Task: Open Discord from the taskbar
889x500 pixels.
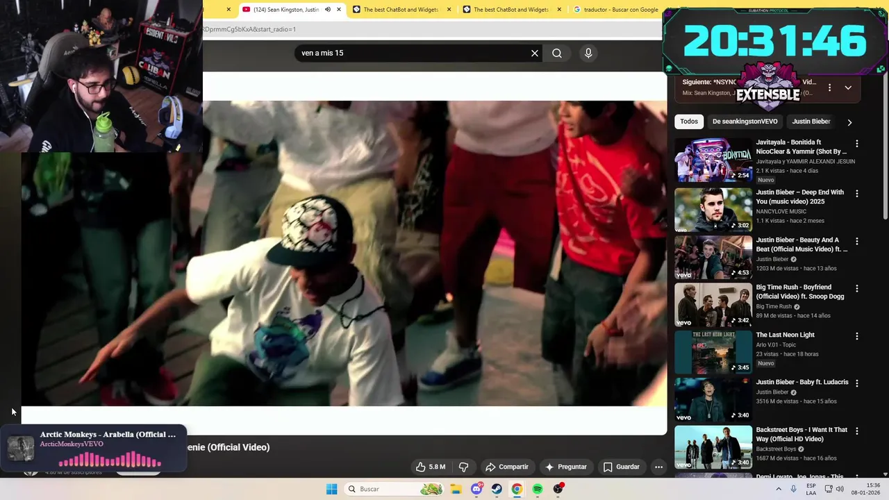Action: pyautogui.click(x=476, y=489)
